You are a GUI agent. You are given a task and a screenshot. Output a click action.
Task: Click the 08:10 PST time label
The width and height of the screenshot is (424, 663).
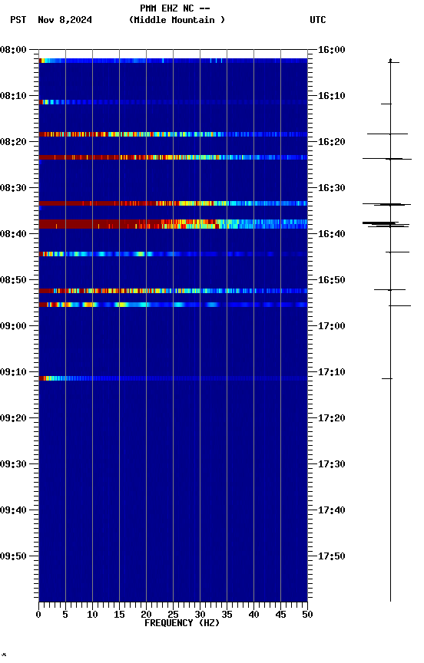[13, 96]
